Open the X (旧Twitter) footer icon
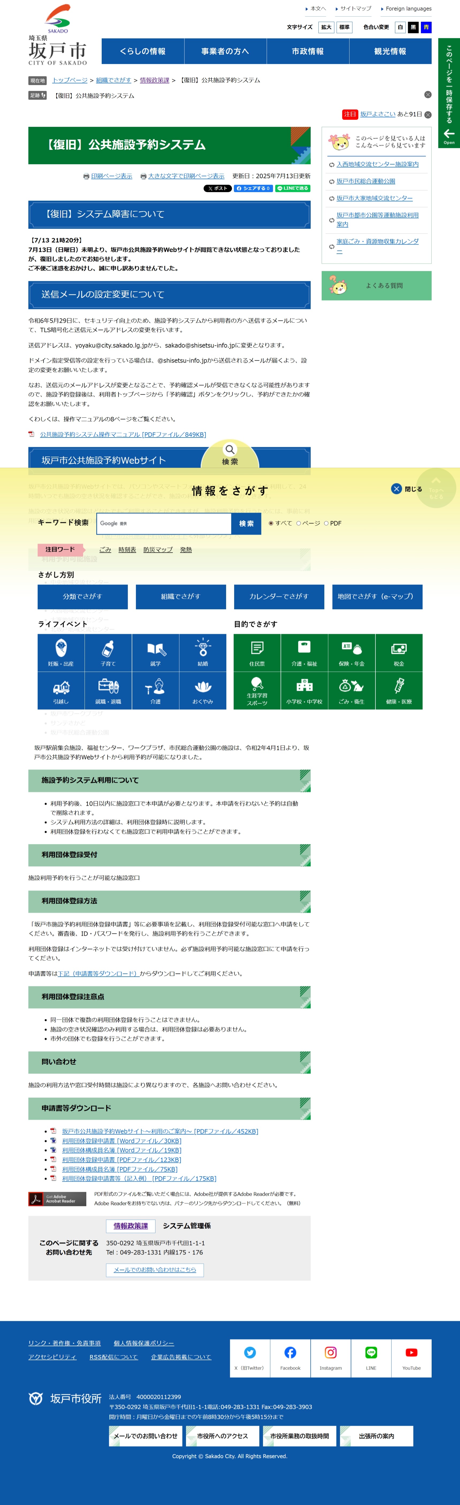The image size is (460, 1505). click(250, 1358)
